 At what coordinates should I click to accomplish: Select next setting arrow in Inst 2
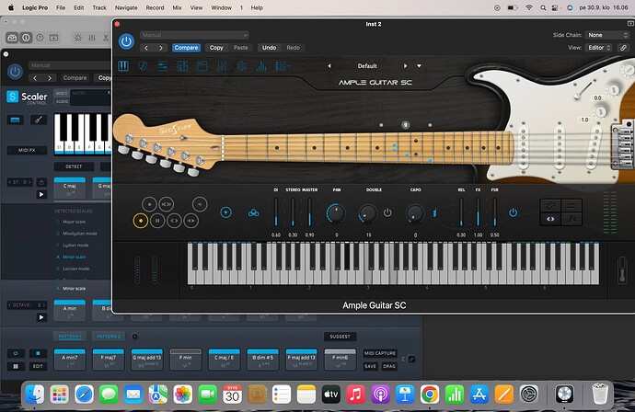161,48
